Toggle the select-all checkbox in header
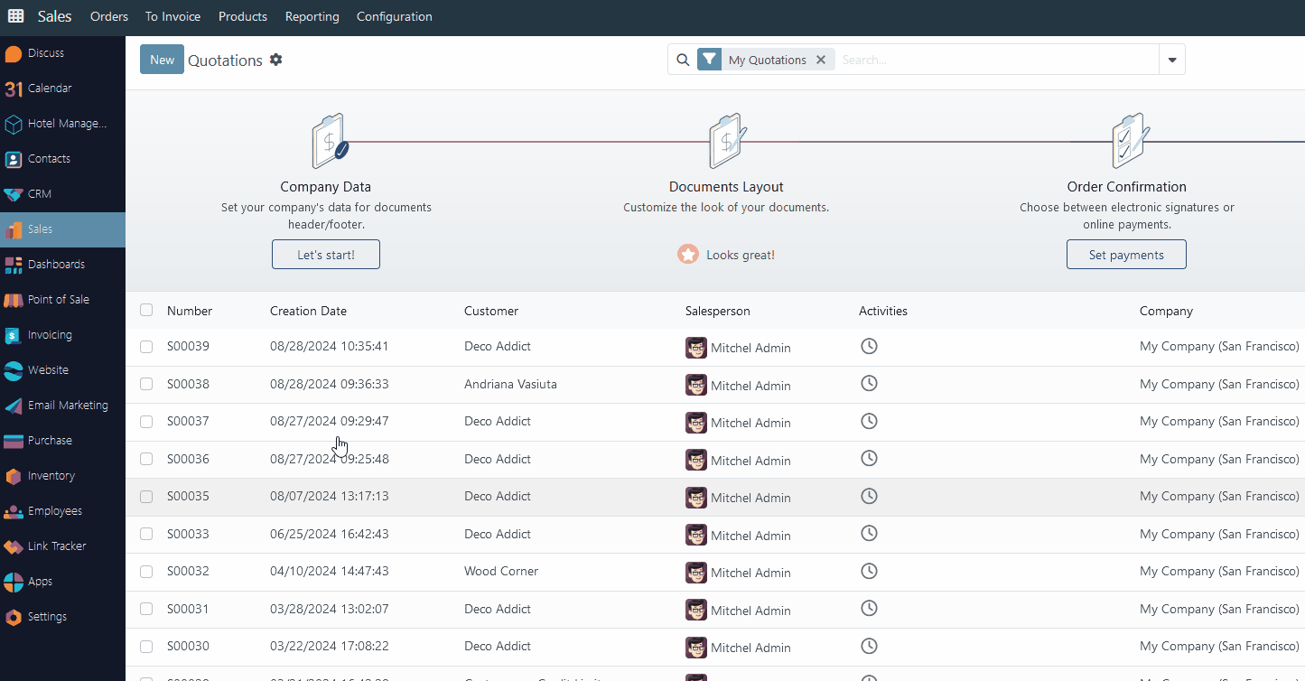The image size is (1305, 681). pyautogui.click(x=146, y=311)
